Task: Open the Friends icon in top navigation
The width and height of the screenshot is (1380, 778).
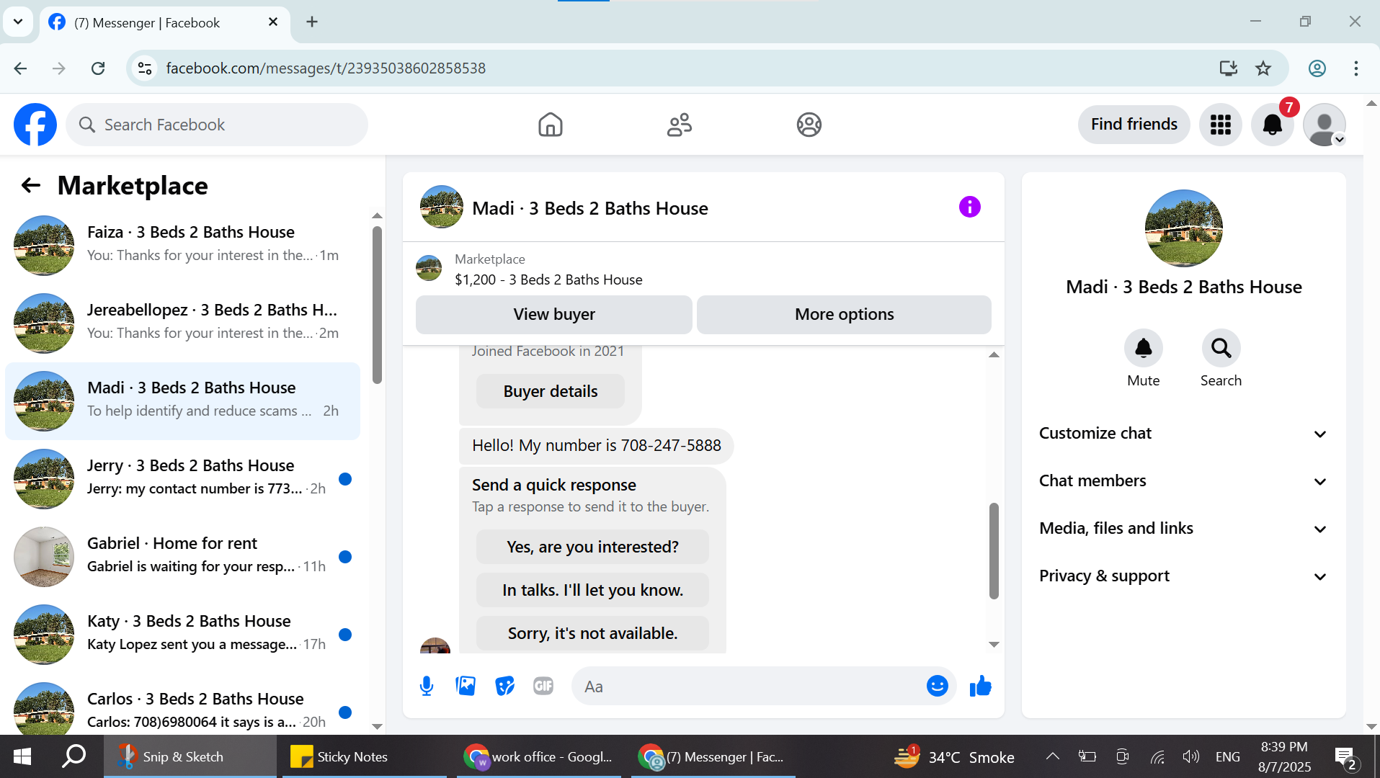Action: [x=680, y=125]
